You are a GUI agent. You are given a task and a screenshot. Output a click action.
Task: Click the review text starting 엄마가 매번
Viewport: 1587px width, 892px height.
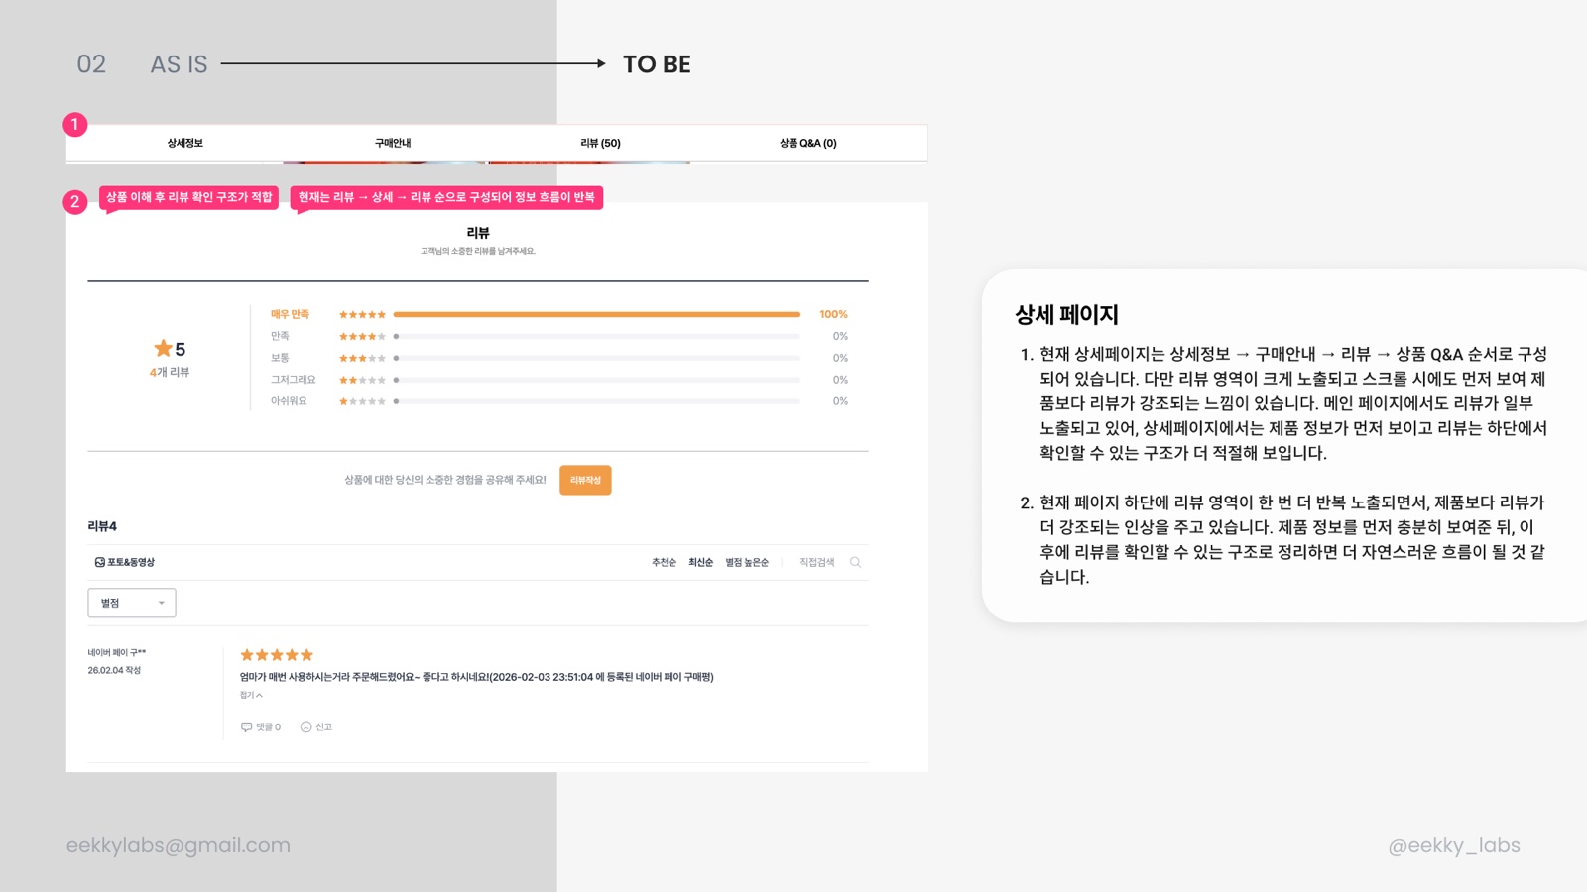tap(476, 677)
